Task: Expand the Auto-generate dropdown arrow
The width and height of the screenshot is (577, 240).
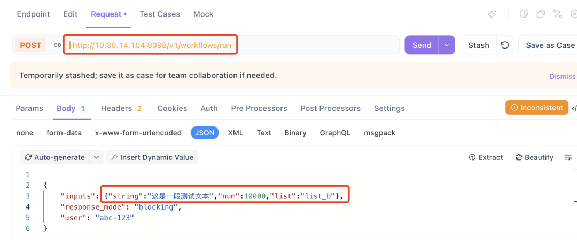Action: pos(96,157)
